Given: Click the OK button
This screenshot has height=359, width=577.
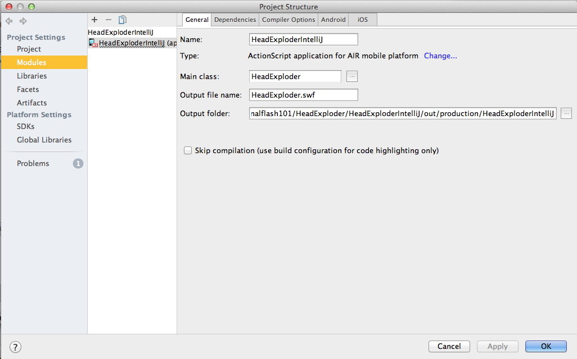Looking at the screenshot, I should (546, 346).
